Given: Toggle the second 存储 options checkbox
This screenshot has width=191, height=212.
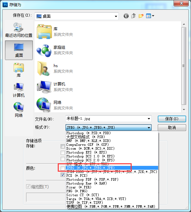Looking at the screenshot, I should 63,153.
